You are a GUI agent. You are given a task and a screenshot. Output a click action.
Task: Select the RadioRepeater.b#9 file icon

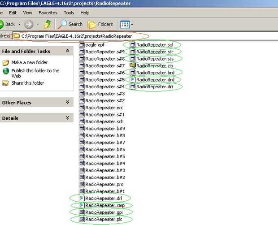[x=82, y=128]
